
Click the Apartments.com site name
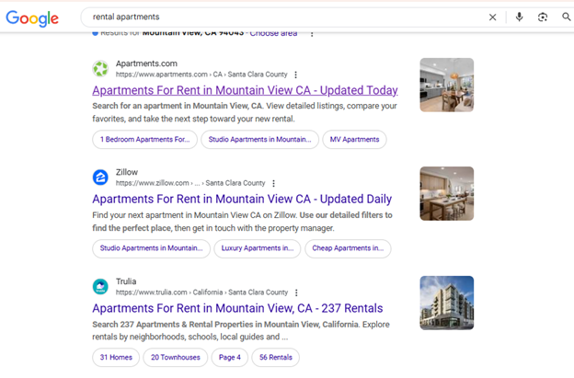tap(146, 63)
